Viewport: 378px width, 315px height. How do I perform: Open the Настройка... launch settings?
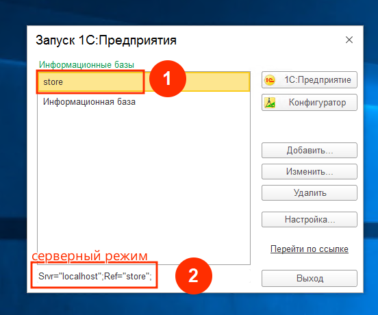310,220
